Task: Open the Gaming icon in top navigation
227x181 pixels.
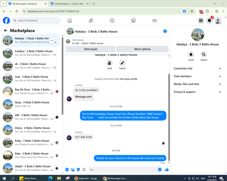Action: click(x=154, y=20)
